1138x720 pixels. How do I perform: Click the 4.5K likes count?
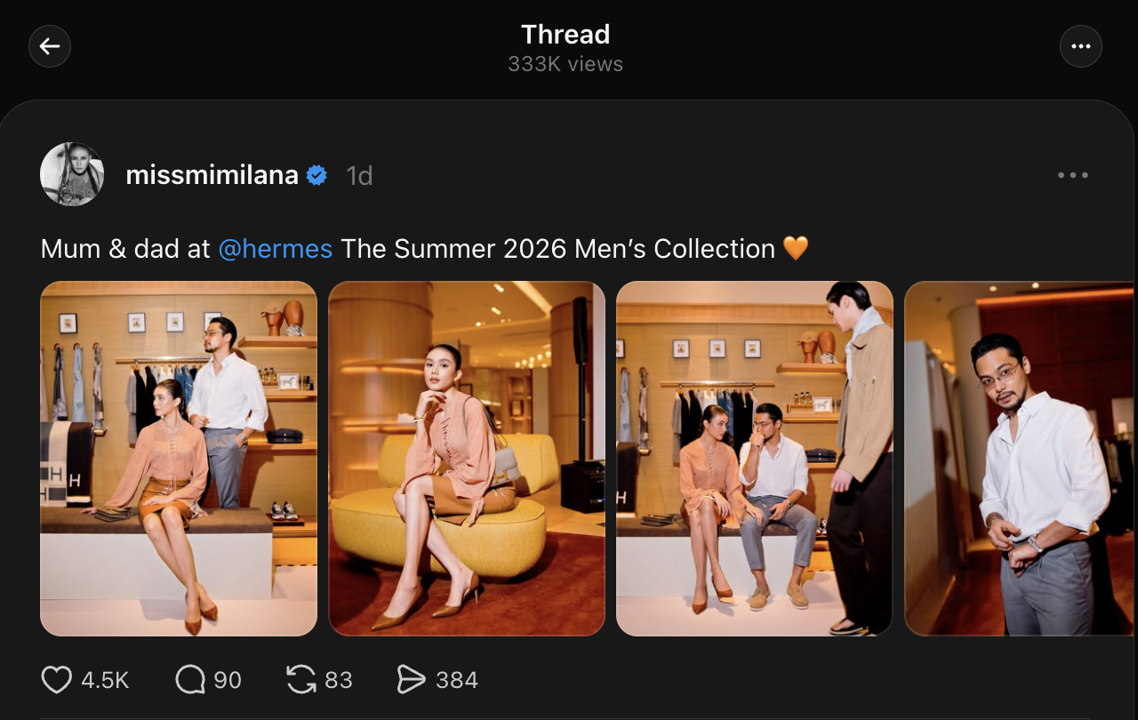pyautogui.click(x=105, y=680)
